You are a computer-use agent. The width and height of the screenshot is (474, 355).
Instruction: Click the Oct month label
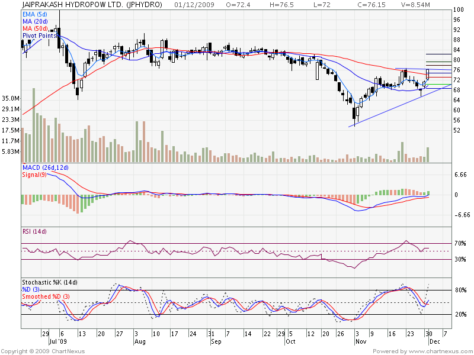(290, 341)
